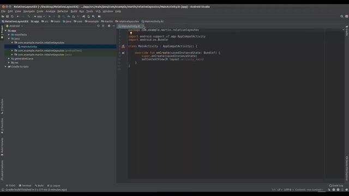Expand the manifests folder
The width and height of the screenshot is (349, 196).
pyautogui.click(x=9, y=35)
